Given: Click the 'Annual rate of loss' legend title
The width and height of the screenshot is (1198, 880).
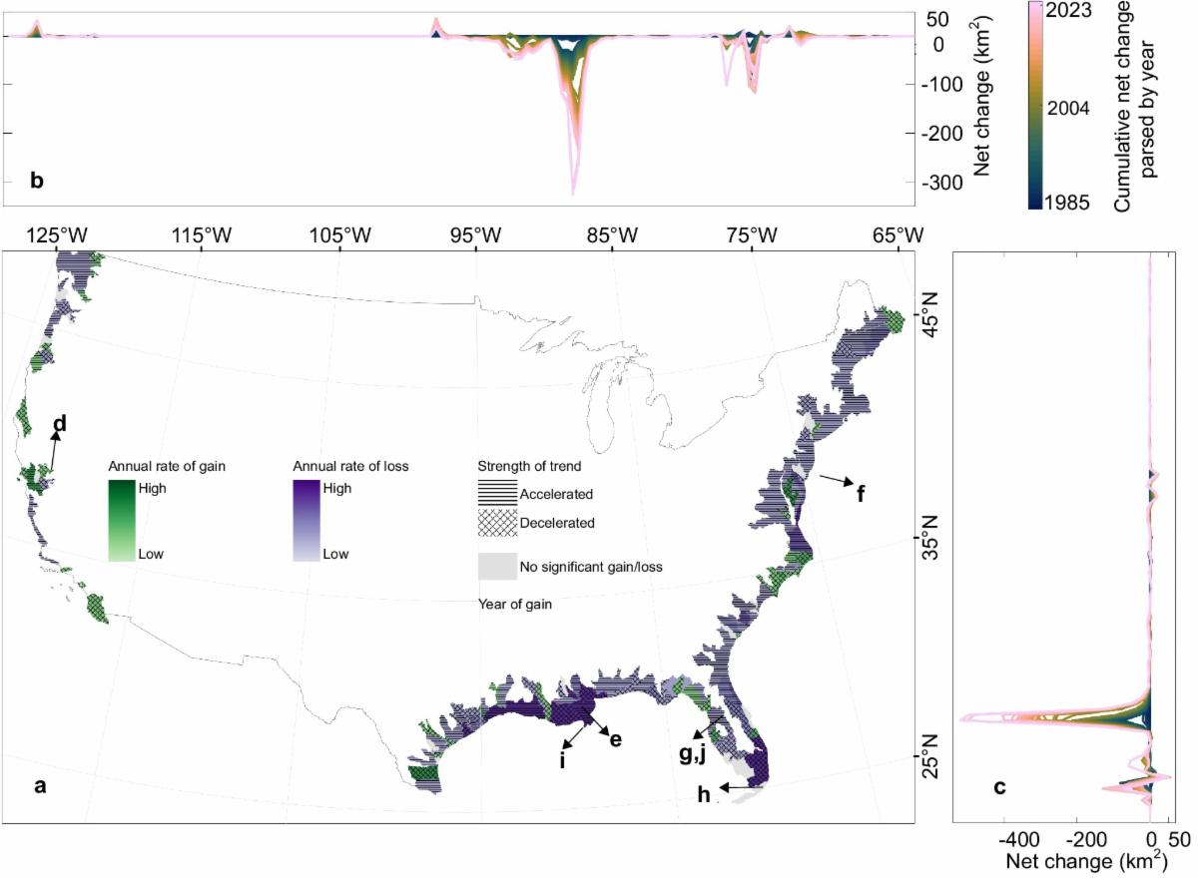Looking at the screenshot, I should (350, 466).
